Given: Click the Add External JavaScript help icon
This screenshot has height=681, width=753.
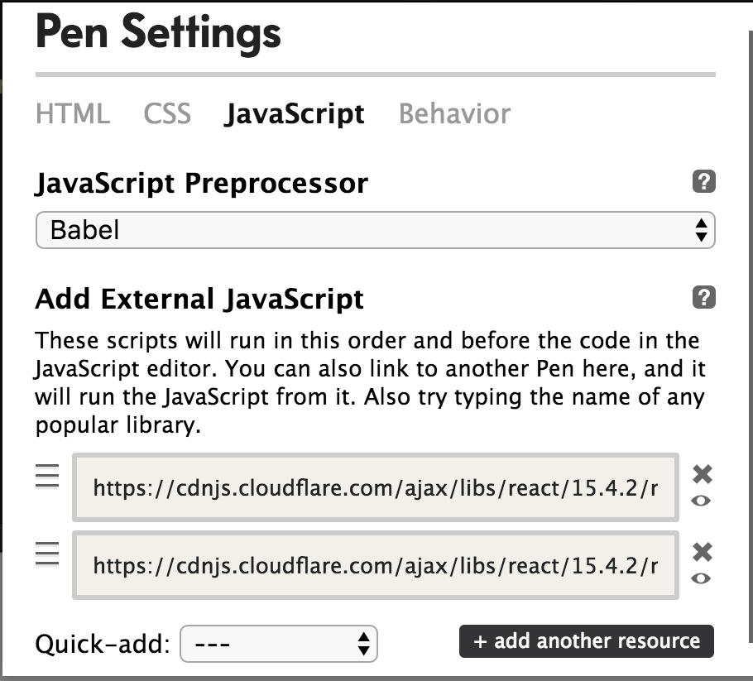Looking at the screenshot, I should pyautogui.click(x=703, y=298).
